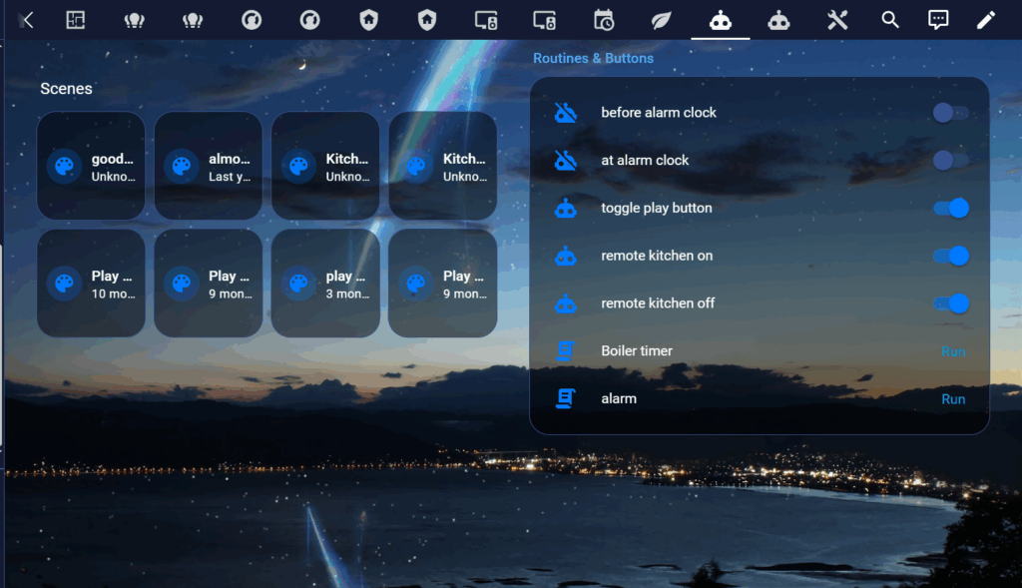Open the chat assistant bubble icon
Viewport: 1022px width, 588px height.
(938, 20)
